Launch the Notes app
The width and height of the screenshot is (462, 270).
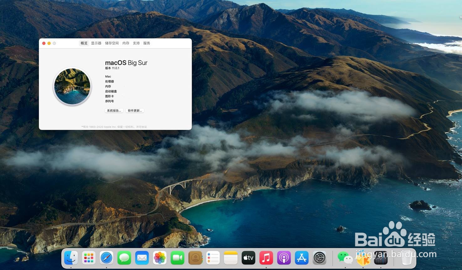(x=231, y=258)
